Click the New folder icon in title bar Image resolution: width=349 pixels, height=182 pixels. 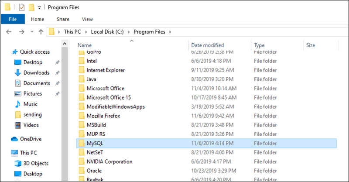[31, 7]
